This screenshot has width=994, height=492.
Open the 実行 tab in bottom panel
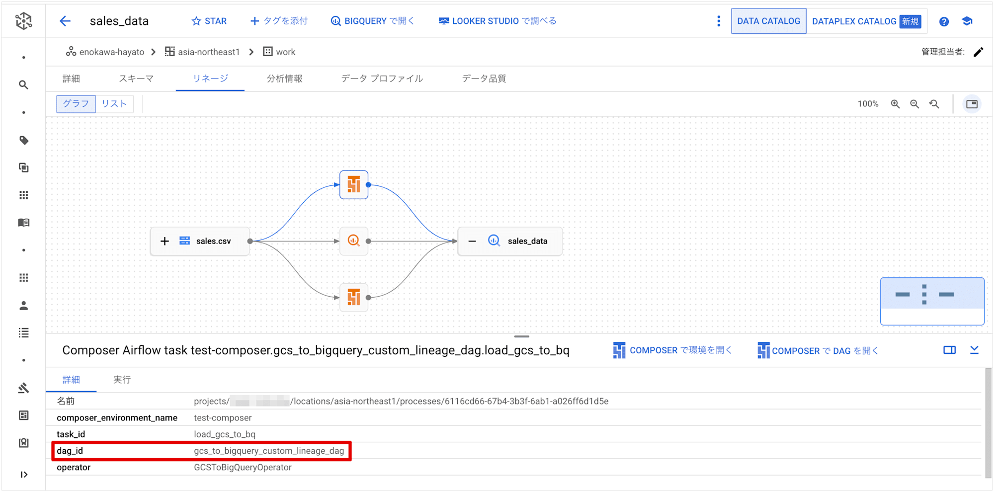[122, 380]
